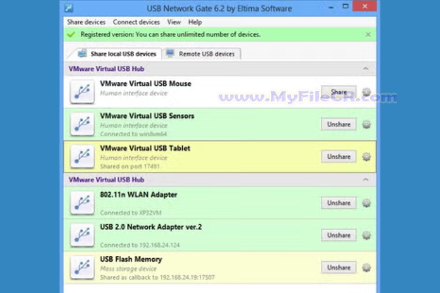Collapse the first VMware Virtual USB Hub group

365,69
